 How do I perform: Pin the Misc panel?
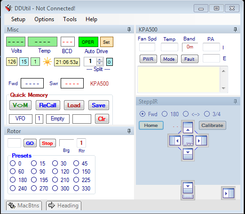click(x=129, y=30)
